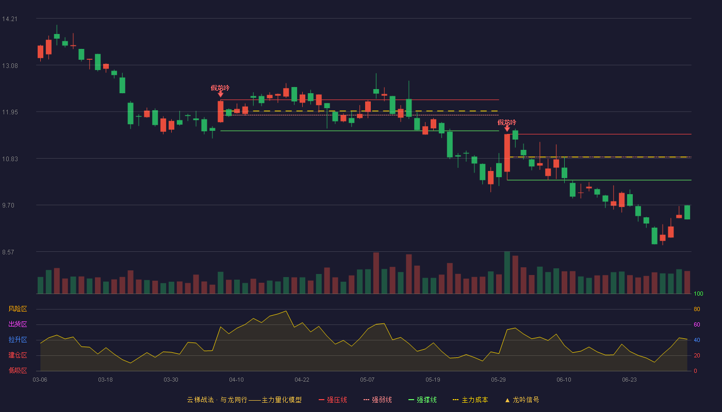Toggle the 强弱线 legend entry
This screenshot has height=412, width=722.
[x=378, y=400]
